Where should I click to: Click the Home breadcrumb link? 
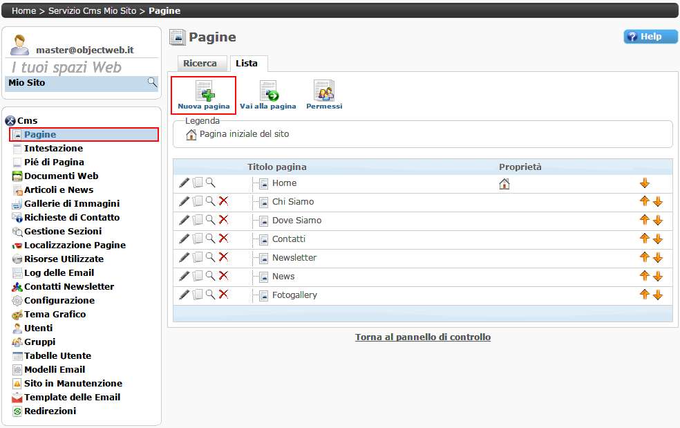(23, 10)
